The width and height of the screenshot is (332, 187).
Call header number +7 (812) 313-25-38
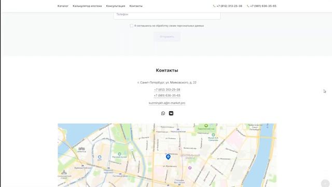[x=229, y=6]
